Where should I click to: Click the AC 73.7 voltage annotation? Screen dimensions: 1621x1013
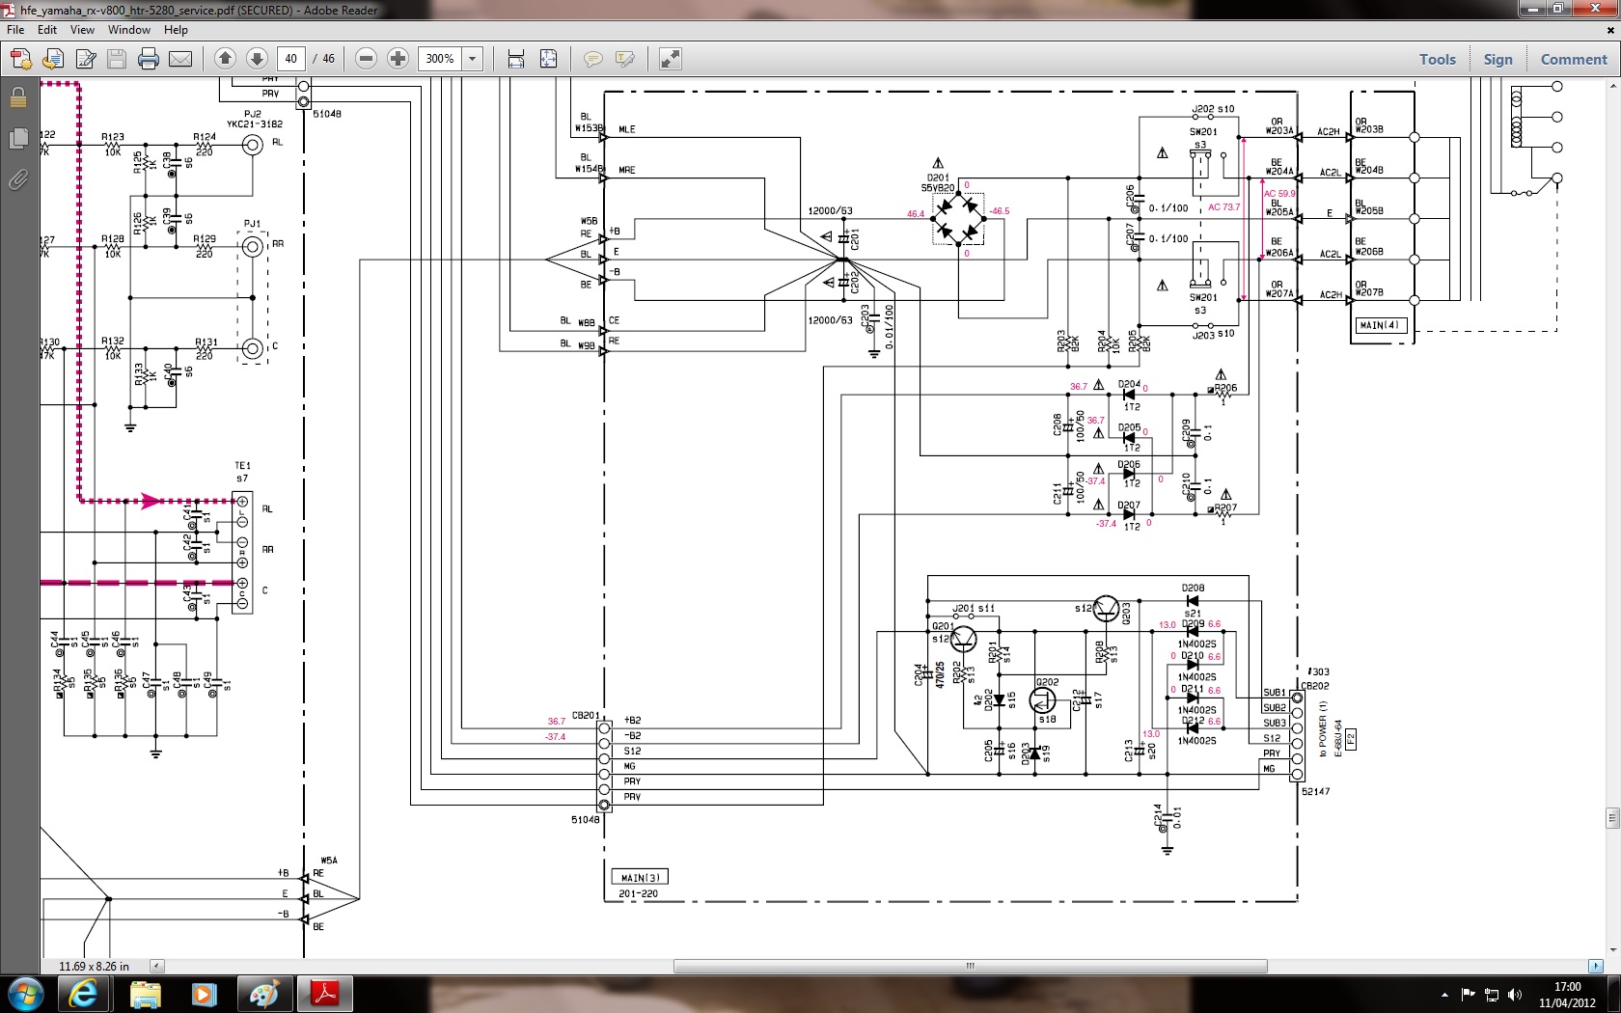click(x=1223, y=207)
